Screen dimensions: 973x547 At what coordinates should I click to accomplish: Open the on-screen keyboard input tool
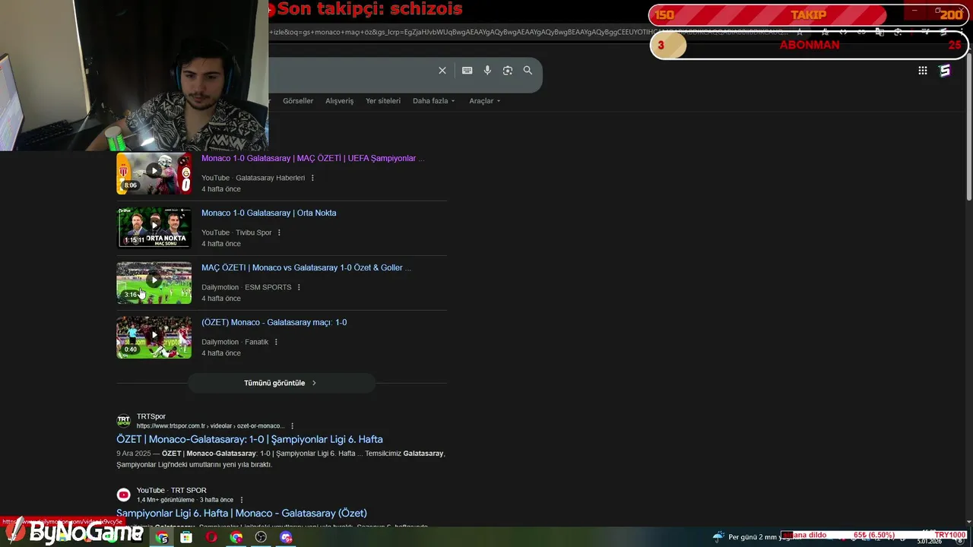[x=467, y=71]
